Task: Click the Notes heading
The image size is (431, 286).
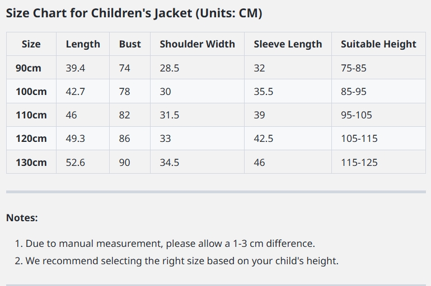Action: point(22,218)
